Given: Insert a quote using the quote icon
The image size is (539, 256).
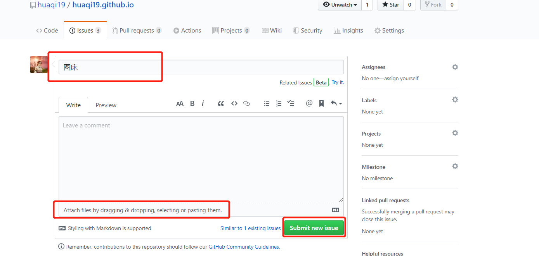Looking at the screenshot, I should pos(221,103).
